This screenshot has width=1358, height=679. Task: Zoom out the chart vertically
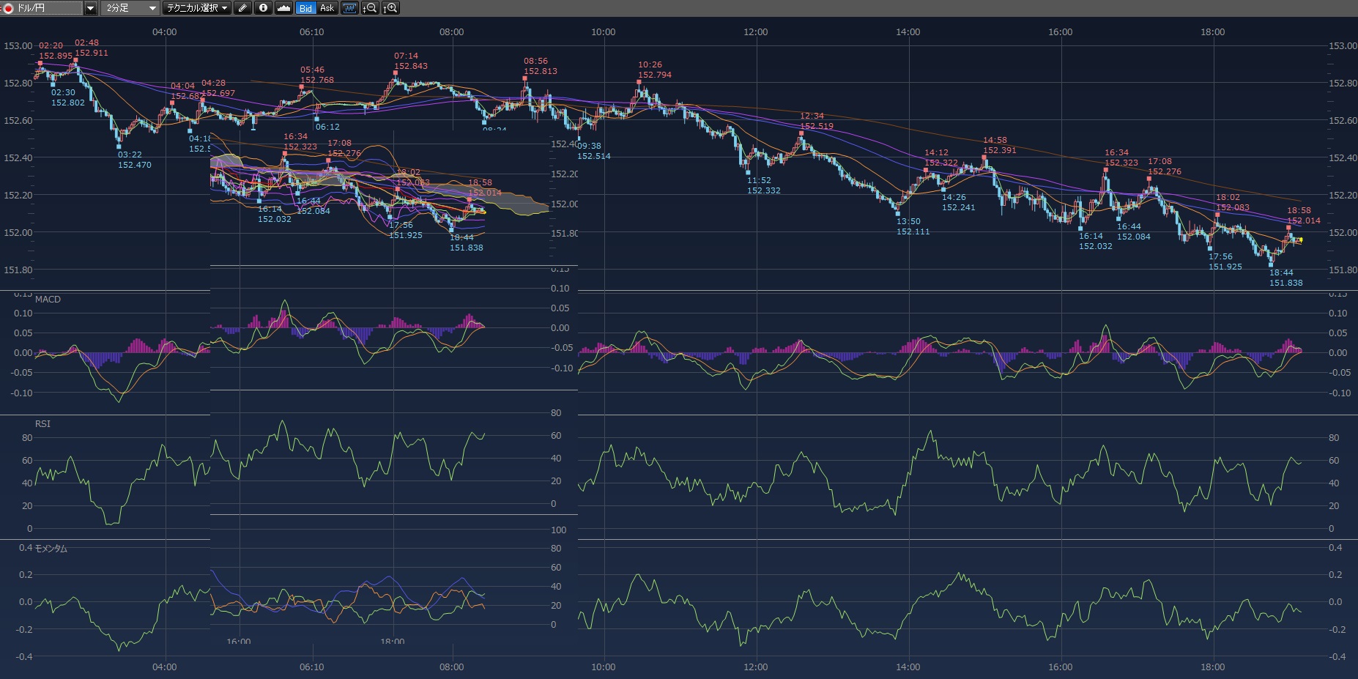click(370, 8)
